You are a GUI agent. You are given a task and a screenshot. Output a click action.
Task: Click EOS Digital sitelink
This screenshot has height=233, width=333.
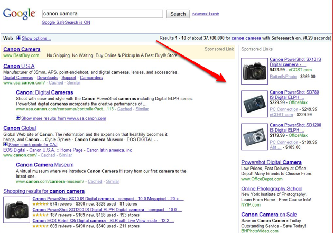[14, 150]
